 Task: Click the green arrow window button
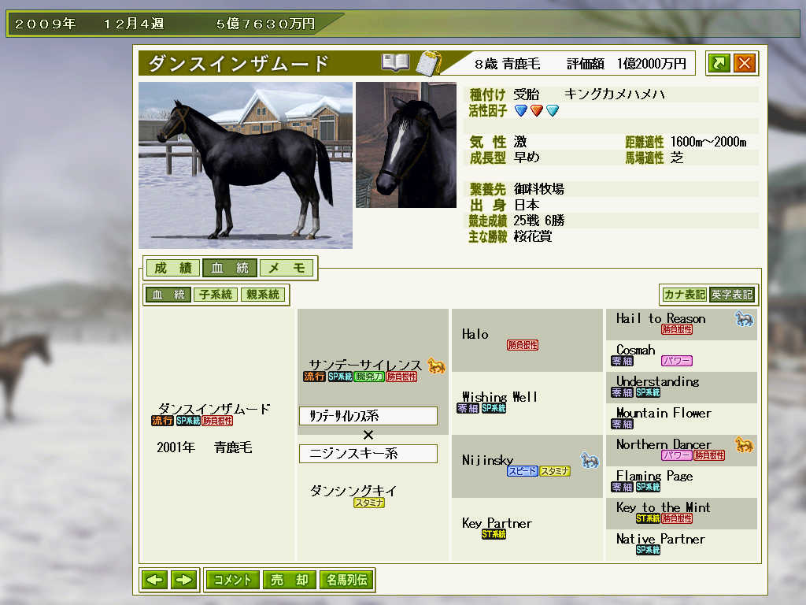coord(719,63)
